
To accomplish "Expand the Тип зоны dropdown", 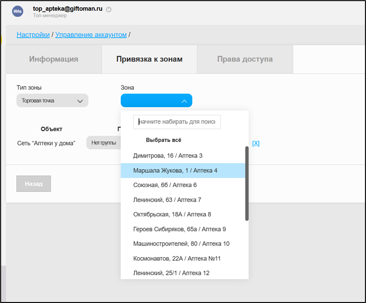I will tap(52, 101).
